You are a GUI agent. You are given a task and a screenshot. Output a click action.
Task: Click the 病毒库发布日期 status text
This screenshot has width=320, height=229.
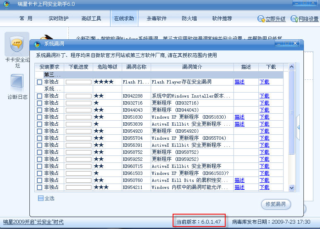tap(271, 222)
